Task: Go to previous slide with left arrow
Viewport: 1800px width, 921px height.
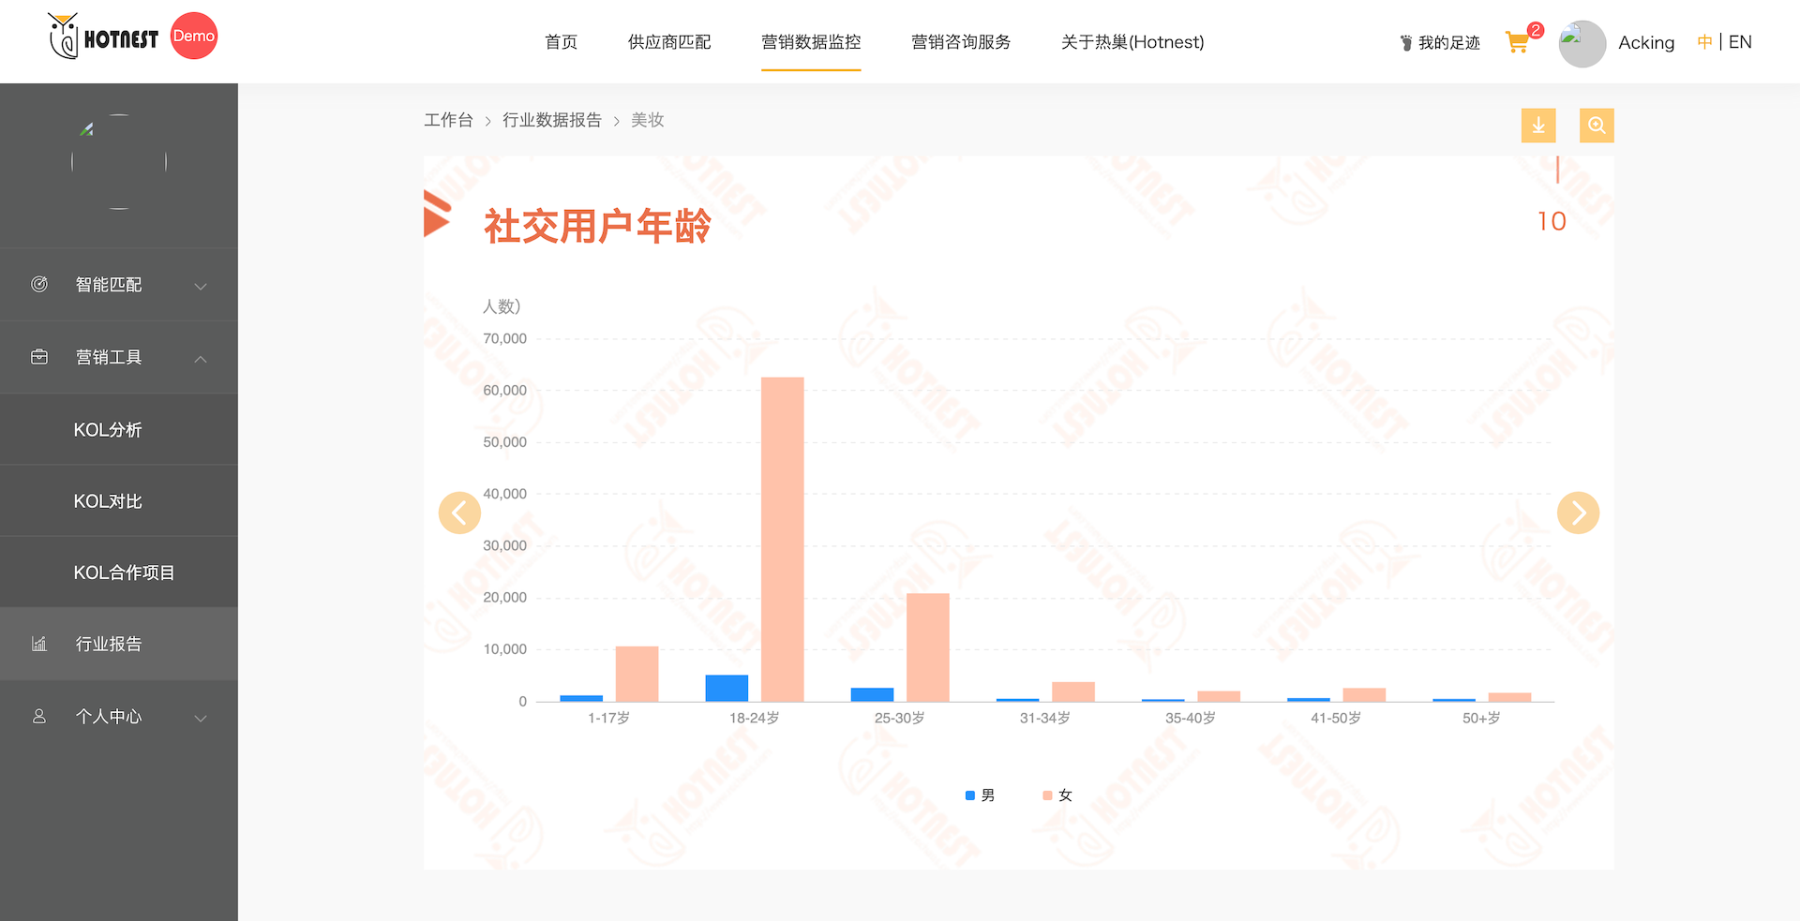Action: 459,512
